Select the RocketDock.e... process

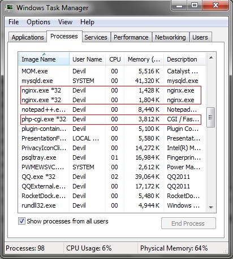coord(112,196)
